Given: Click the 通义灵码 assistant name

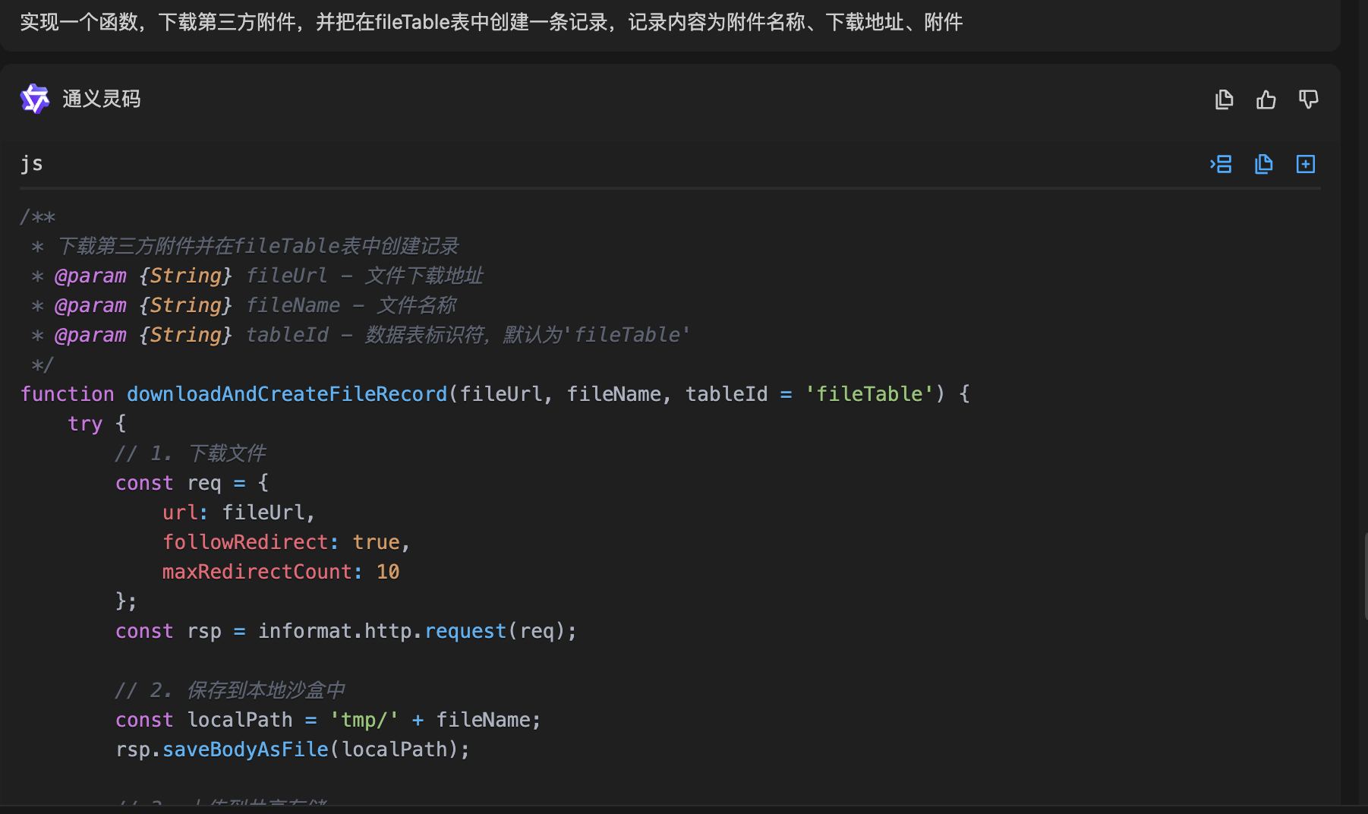Looking at the screenshot, I should (x=101, y=99).
